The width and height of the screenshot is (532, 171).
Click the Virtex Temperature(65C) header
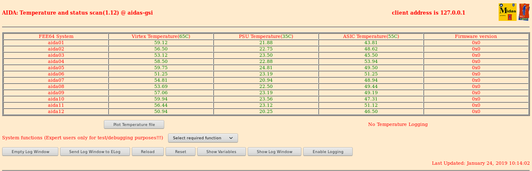click(161, 36)
